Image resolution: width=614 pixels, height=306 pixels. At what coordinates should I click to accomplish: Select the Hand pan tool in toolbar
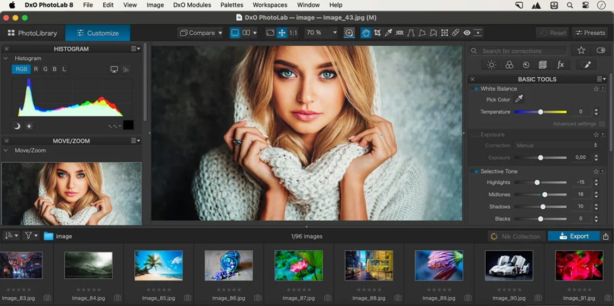tap(366, 33)
